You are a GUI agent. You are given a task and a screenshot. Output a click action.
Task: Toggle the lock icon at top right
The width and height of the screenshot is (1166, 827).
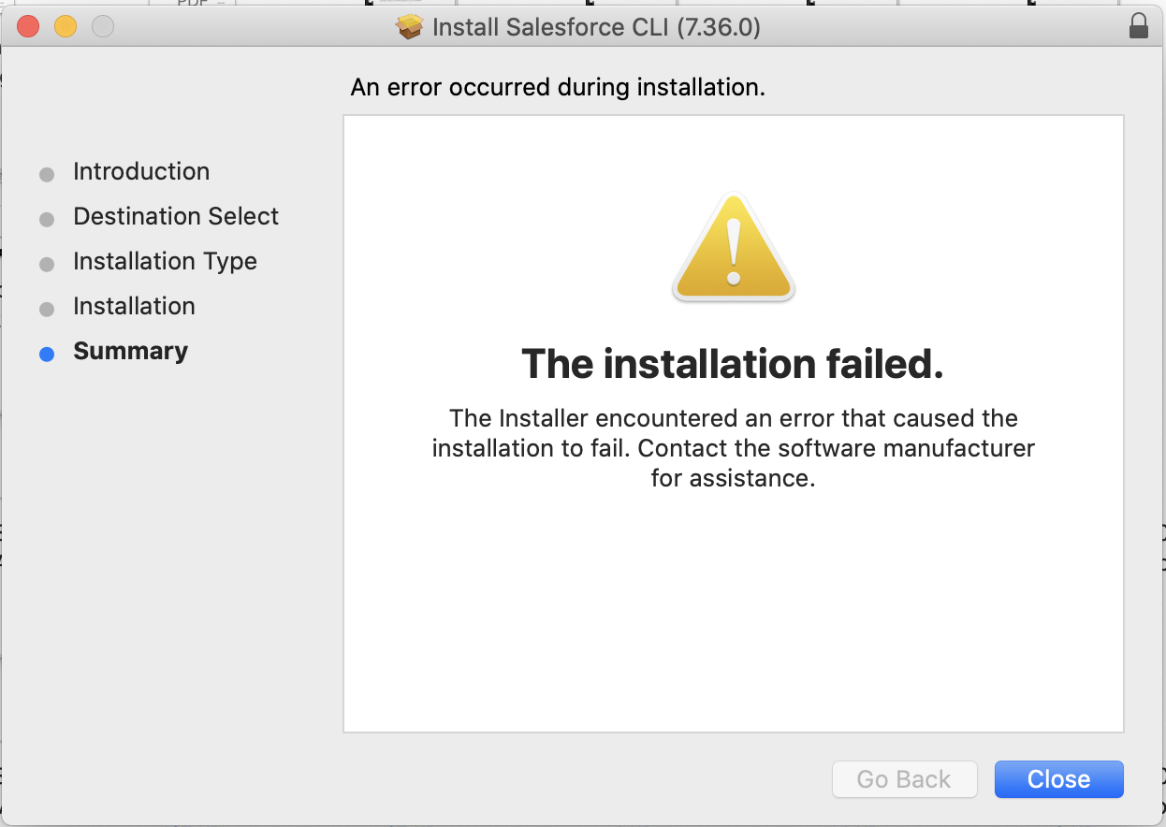pyautogui.click(x=1139, y=26)
